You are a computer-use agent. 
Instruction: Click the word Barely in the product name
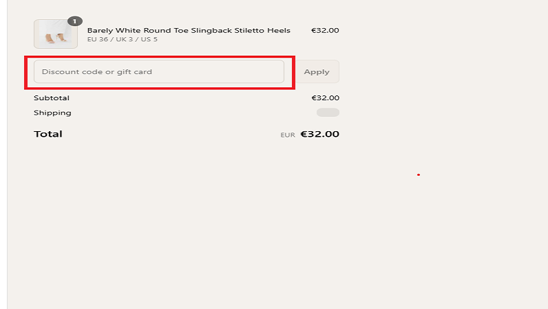tap(100, 30)
